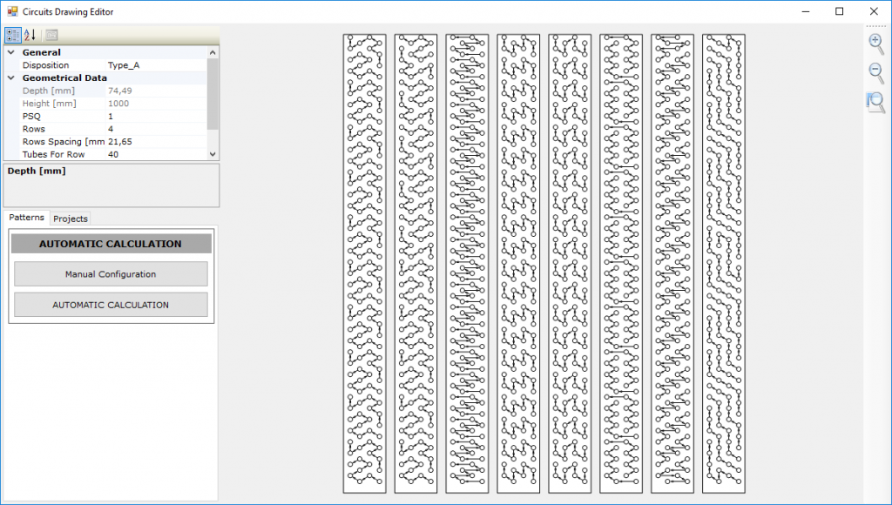Select the Tubes For Row value
Viewport: 892px width, 505px height.
(x=155, y=154)
